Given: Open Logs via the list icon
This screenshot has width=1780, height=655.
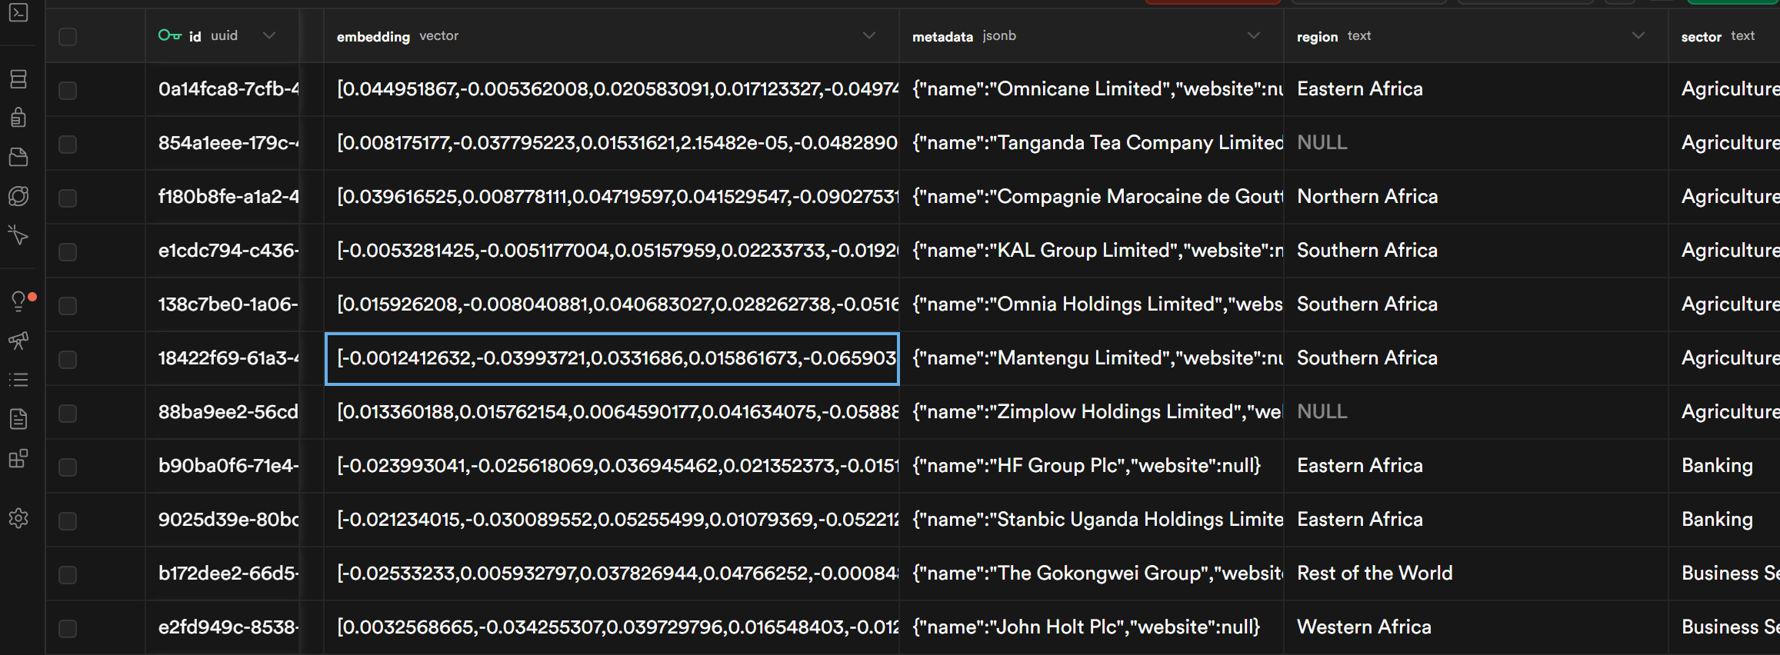Looking at the screenshot, I should tap(18, 380).
